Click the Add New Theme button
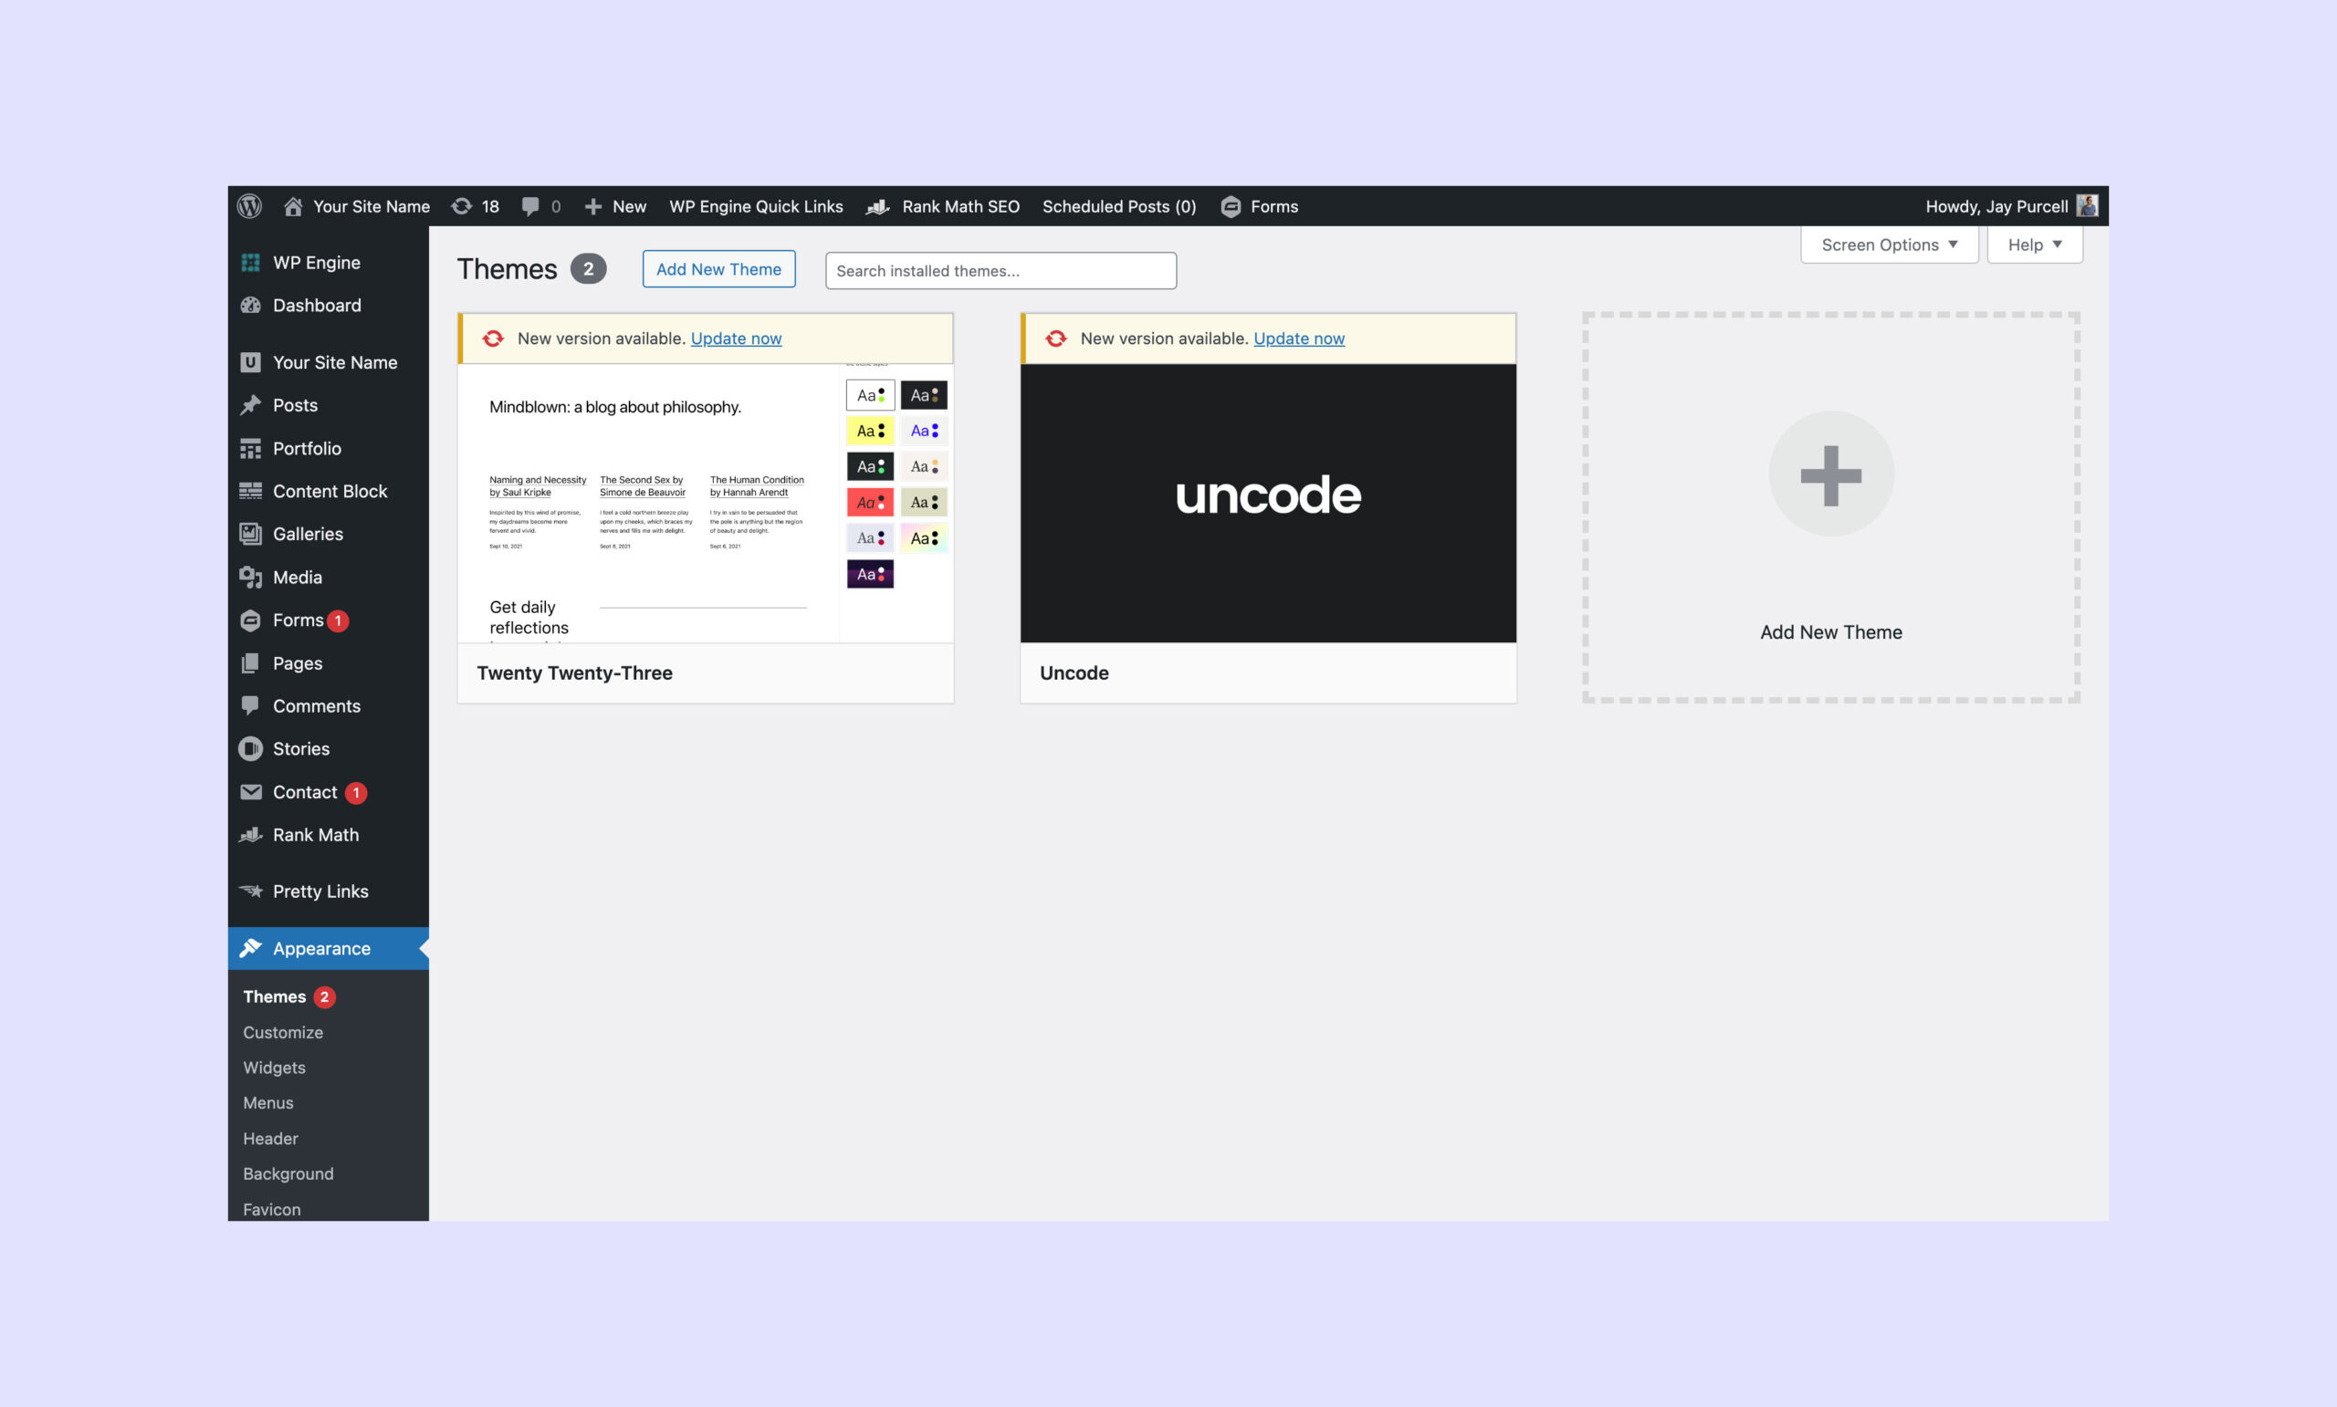Image resolution: width=2337 pixels, height=1407 pixels. pyautogui.click(x=718, y=268)
